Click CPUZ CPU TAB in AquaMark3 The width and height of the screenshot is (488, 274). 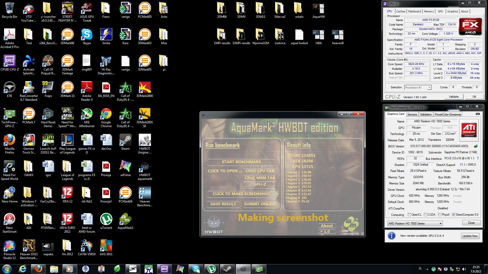(x=260, y=171)
